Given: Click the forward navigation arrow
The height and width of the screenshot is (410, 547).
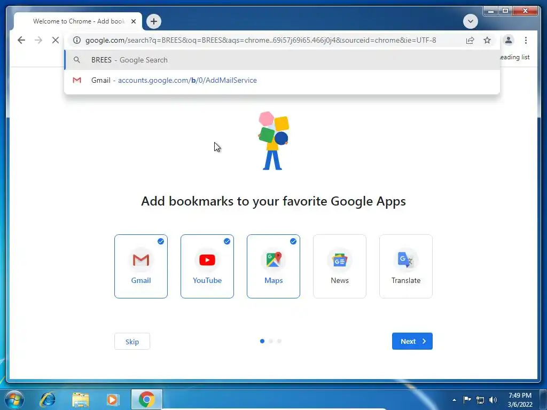Looking at the screenshot, I should pos(38,40).
